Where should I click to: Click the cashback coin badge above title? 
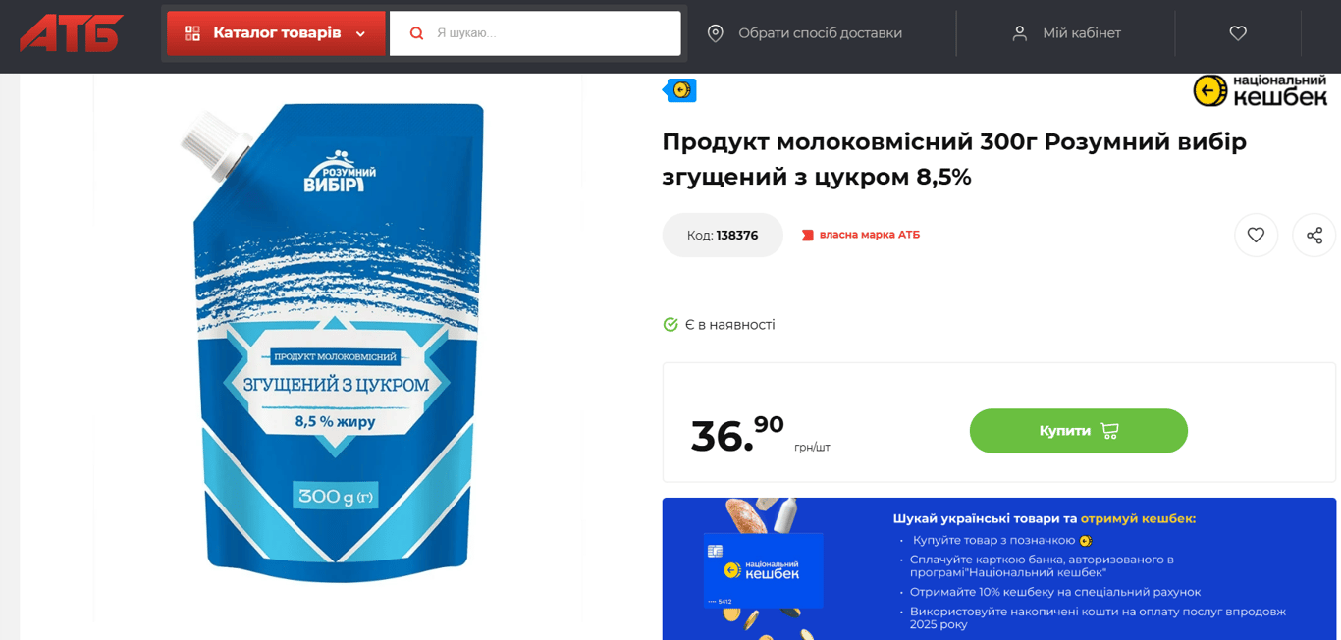[x=680, y=90]
